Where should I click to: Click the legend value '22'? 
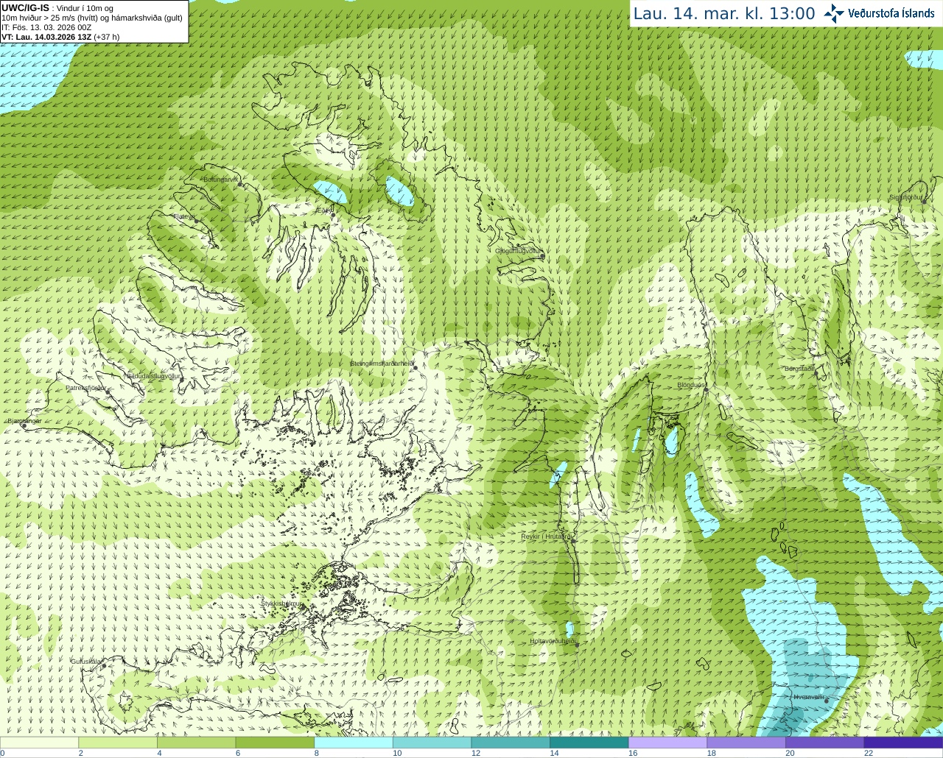869,753
